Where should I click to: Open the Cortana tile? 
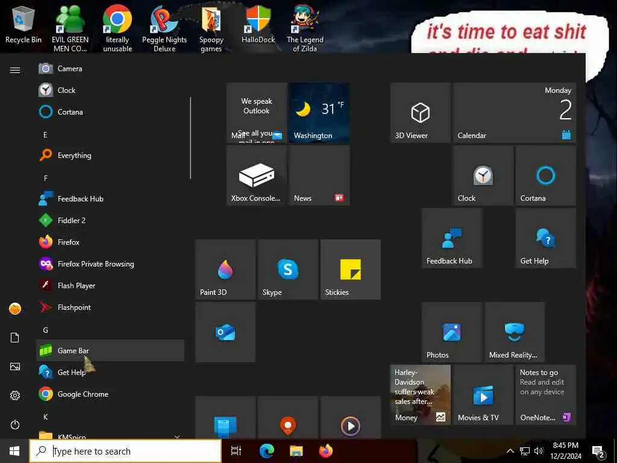546,175
